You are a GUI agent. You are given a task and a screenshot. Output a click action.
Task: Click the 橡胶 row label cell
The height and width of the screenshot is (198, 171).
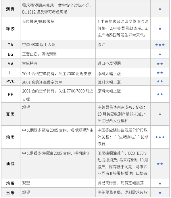tap(11, 29)
